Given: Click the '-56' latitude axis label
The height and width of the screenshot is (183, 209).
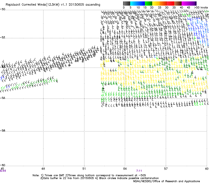Looking at the screenshot, I should tap(3, 98).
